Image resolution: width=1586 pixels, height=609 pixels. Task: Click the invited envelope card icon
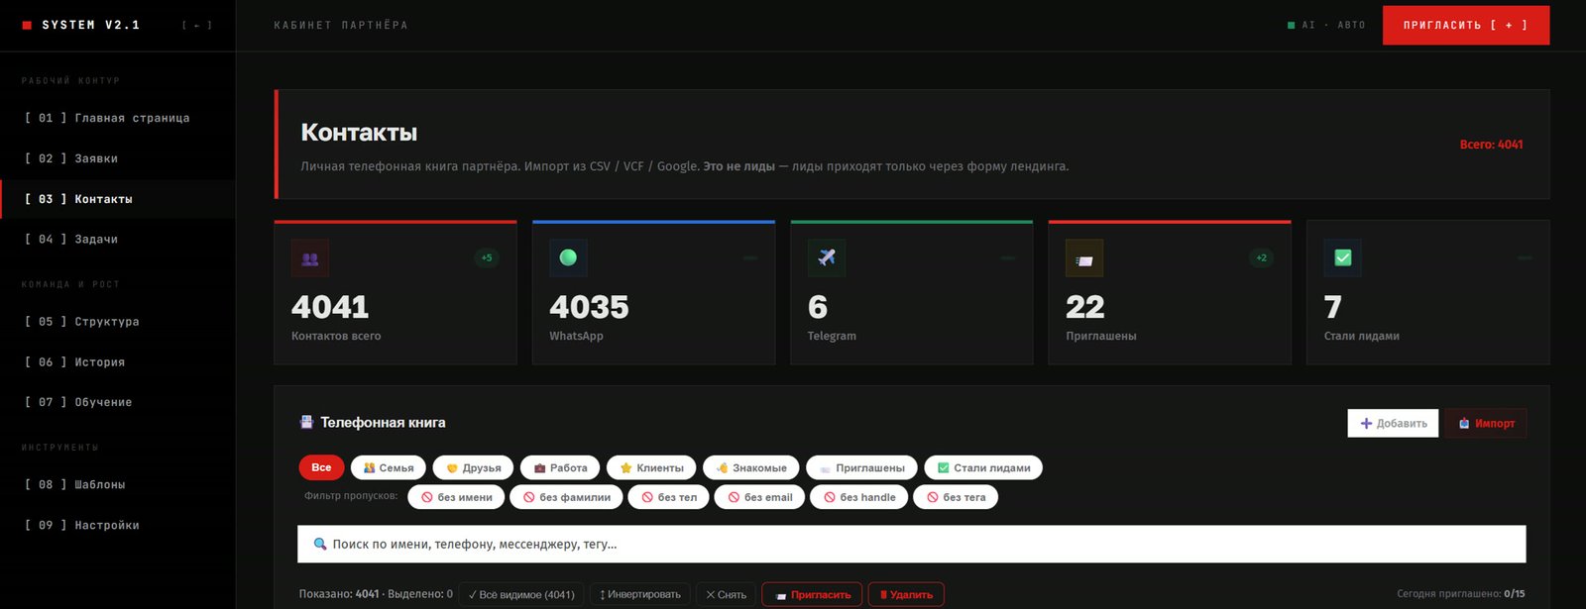pyautogui.click(x=1084, y=259)
